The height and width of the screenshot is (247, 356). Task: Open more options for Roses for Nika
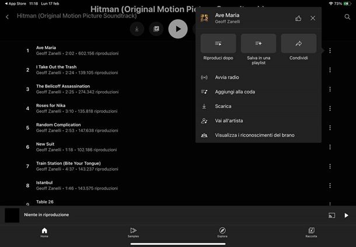[x=330, y=109]
